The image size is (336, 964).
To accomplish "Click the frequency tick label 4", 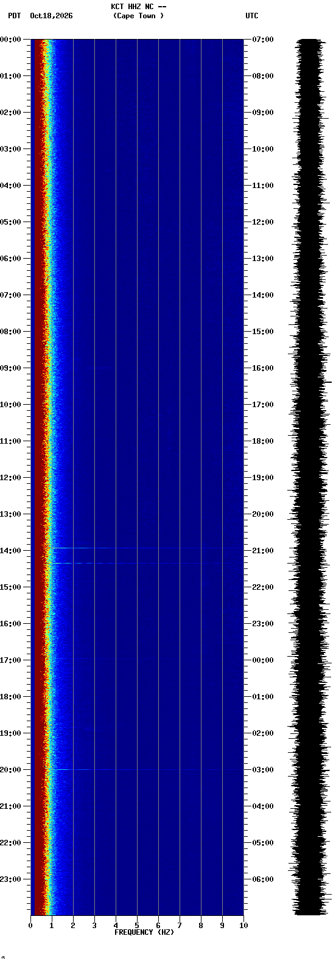I will 116,926.
